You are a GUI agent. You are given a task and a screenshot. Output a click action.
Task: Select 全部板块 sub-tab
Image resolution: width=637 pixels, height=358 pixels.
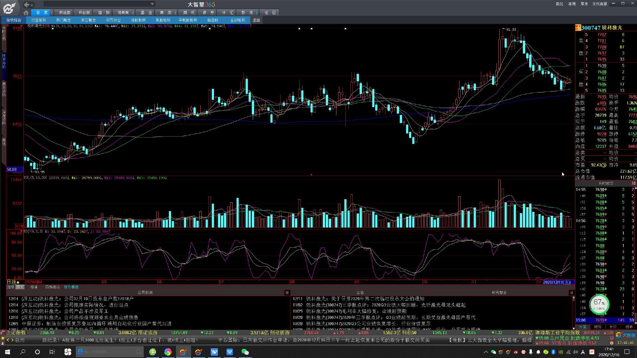(x=238, y=20)
